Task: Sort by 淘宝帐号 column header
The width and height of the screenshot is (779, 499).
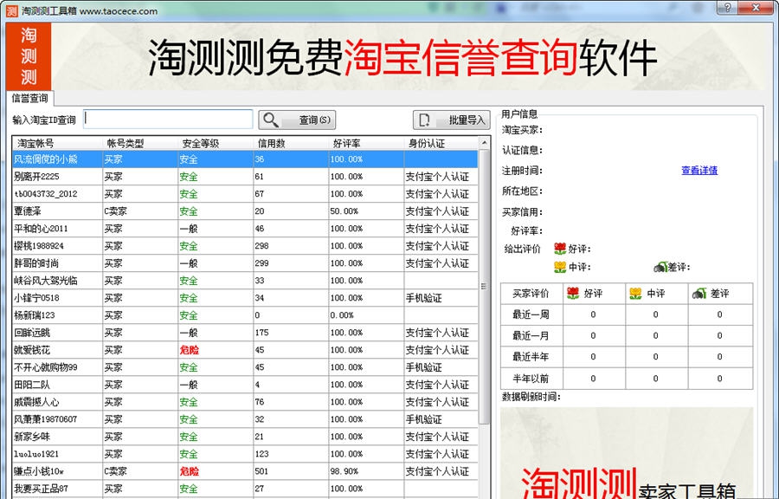Action: (57, 144)
